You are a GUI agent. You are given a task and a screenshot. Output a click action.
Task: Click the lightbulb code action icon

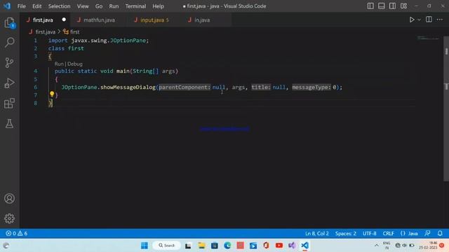coord(52,94)
